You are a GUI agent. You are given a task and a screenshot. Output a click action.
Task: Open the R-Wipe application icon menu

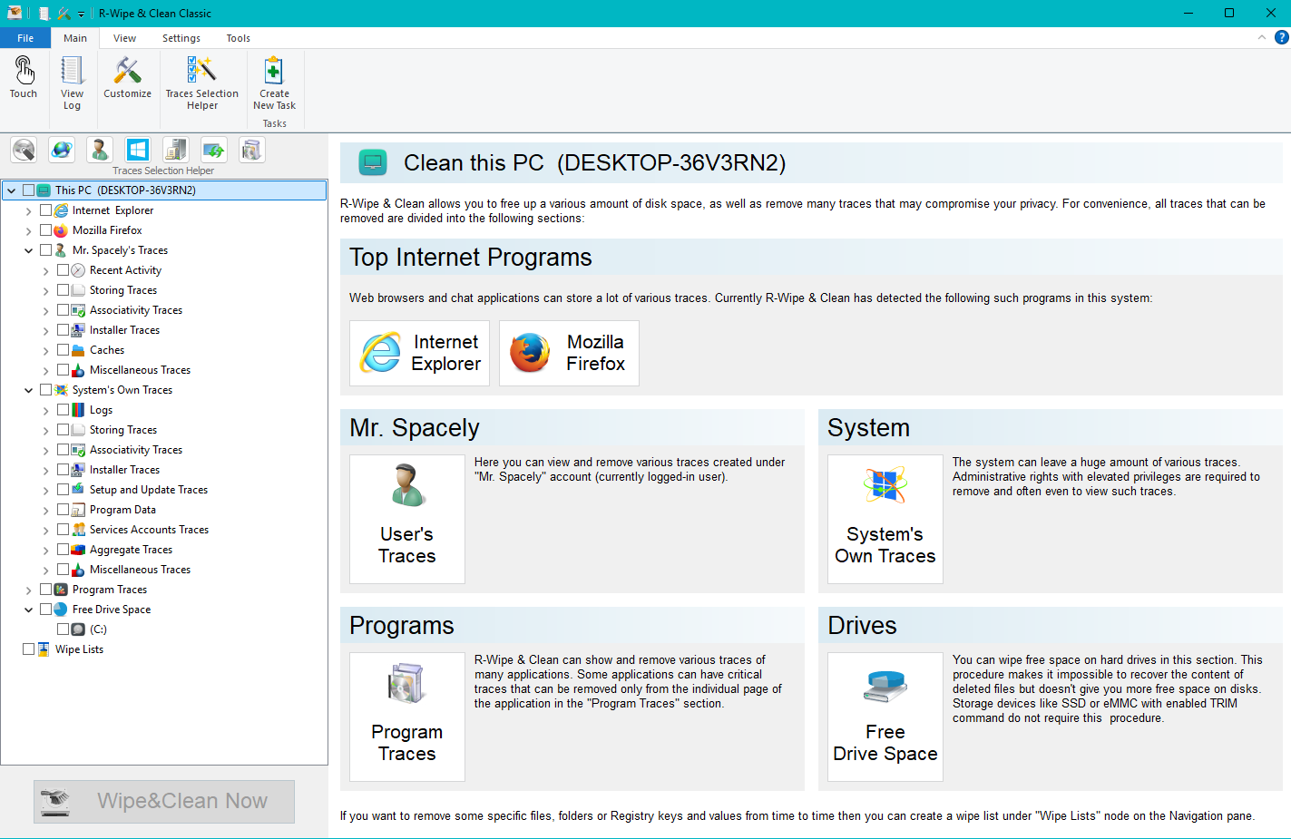[x=15, y=14]
